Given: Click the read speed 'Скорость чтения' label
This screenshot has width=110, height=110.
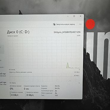Looking at the screenshot, I should point(17,92).
